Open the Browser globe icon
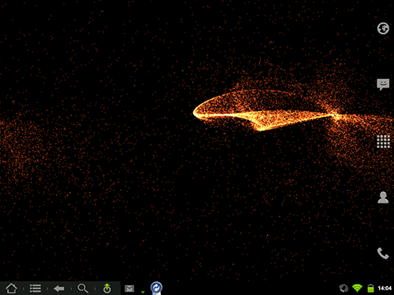Viewport: 394px width, 295px height. (383, 28)
